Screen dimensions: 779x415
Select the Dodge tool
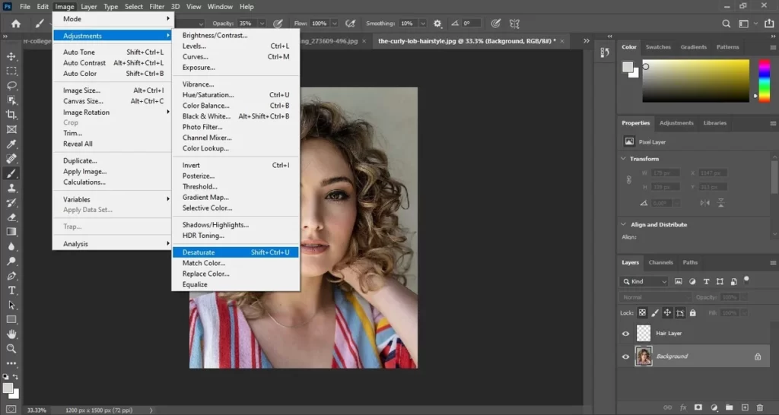[x=11, y=261]
